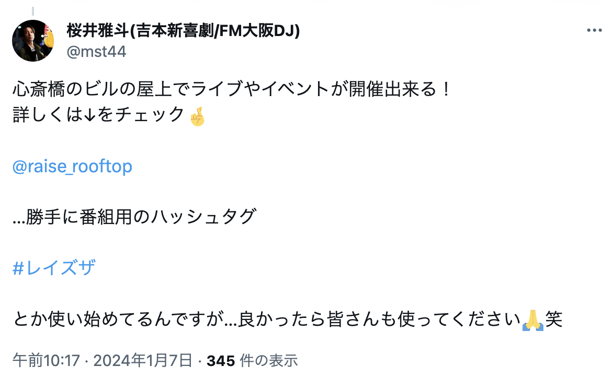
Task: Click the 桜井雅斗 profile avatar
Action: pyautogui.click(x=33, y=41)
